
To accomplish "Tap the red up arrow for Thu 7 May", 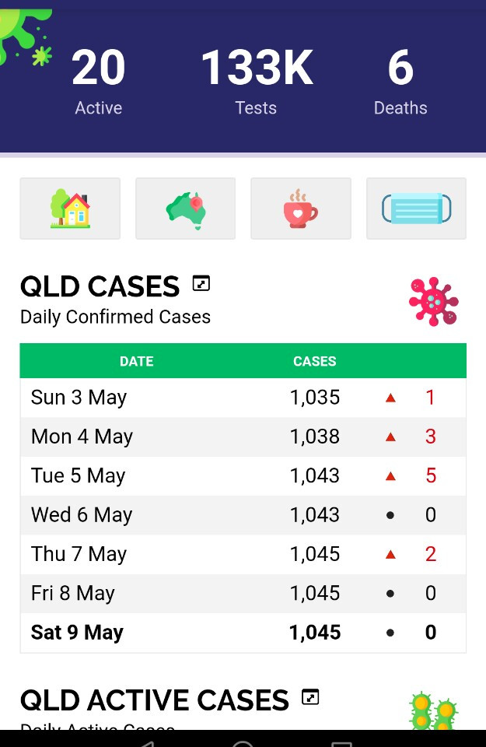I will tap(390, 554).
